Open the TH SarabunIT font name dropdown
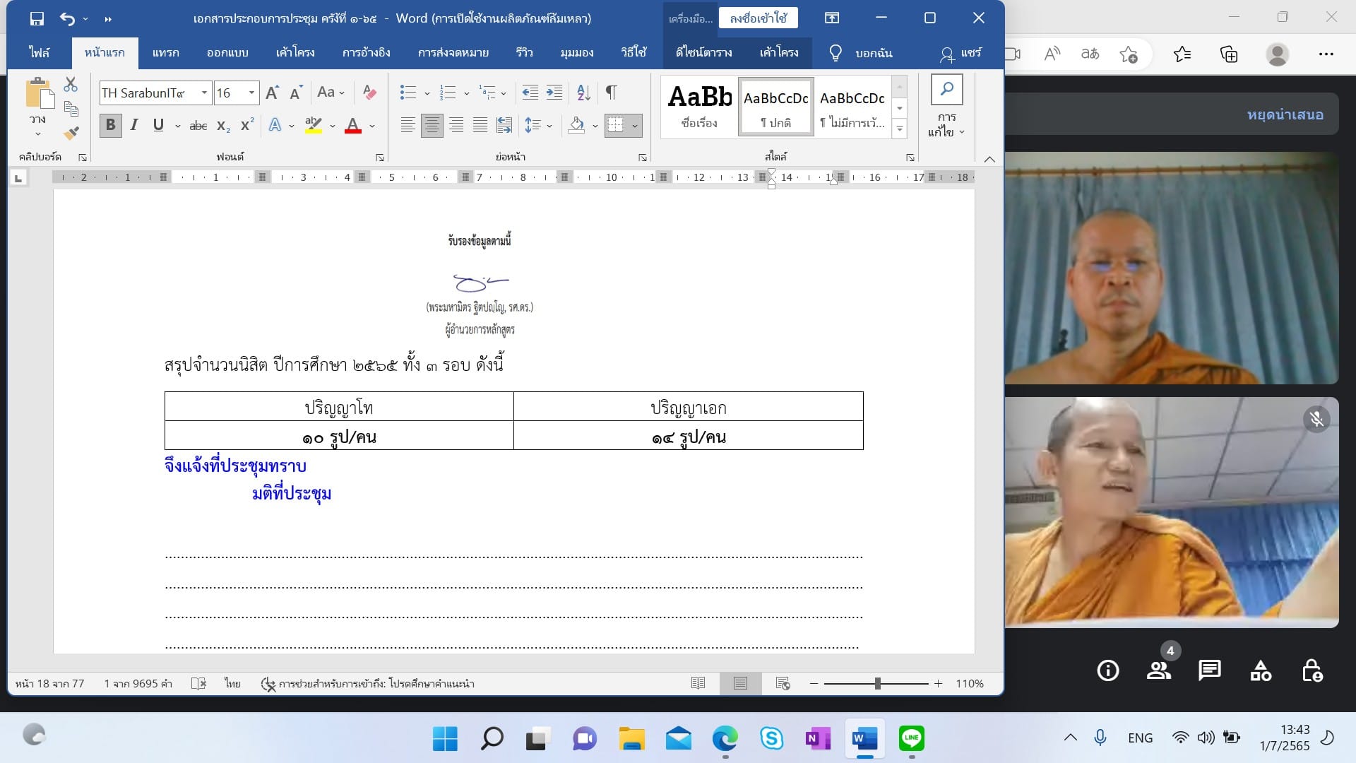The image size is (1356, 763). pyautogui.click(x=204, y=93)
